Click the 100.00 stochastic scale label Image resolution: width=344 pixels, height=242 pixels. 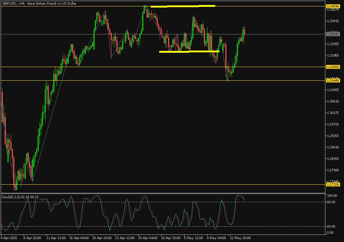(x=332, y=196)
